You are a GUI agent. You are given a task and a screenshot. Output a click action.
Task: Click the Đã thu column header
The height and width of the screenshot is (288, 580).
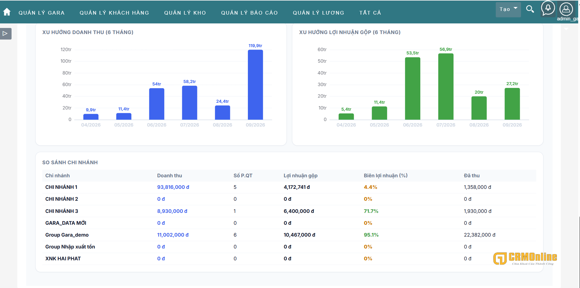coord(472,176)
